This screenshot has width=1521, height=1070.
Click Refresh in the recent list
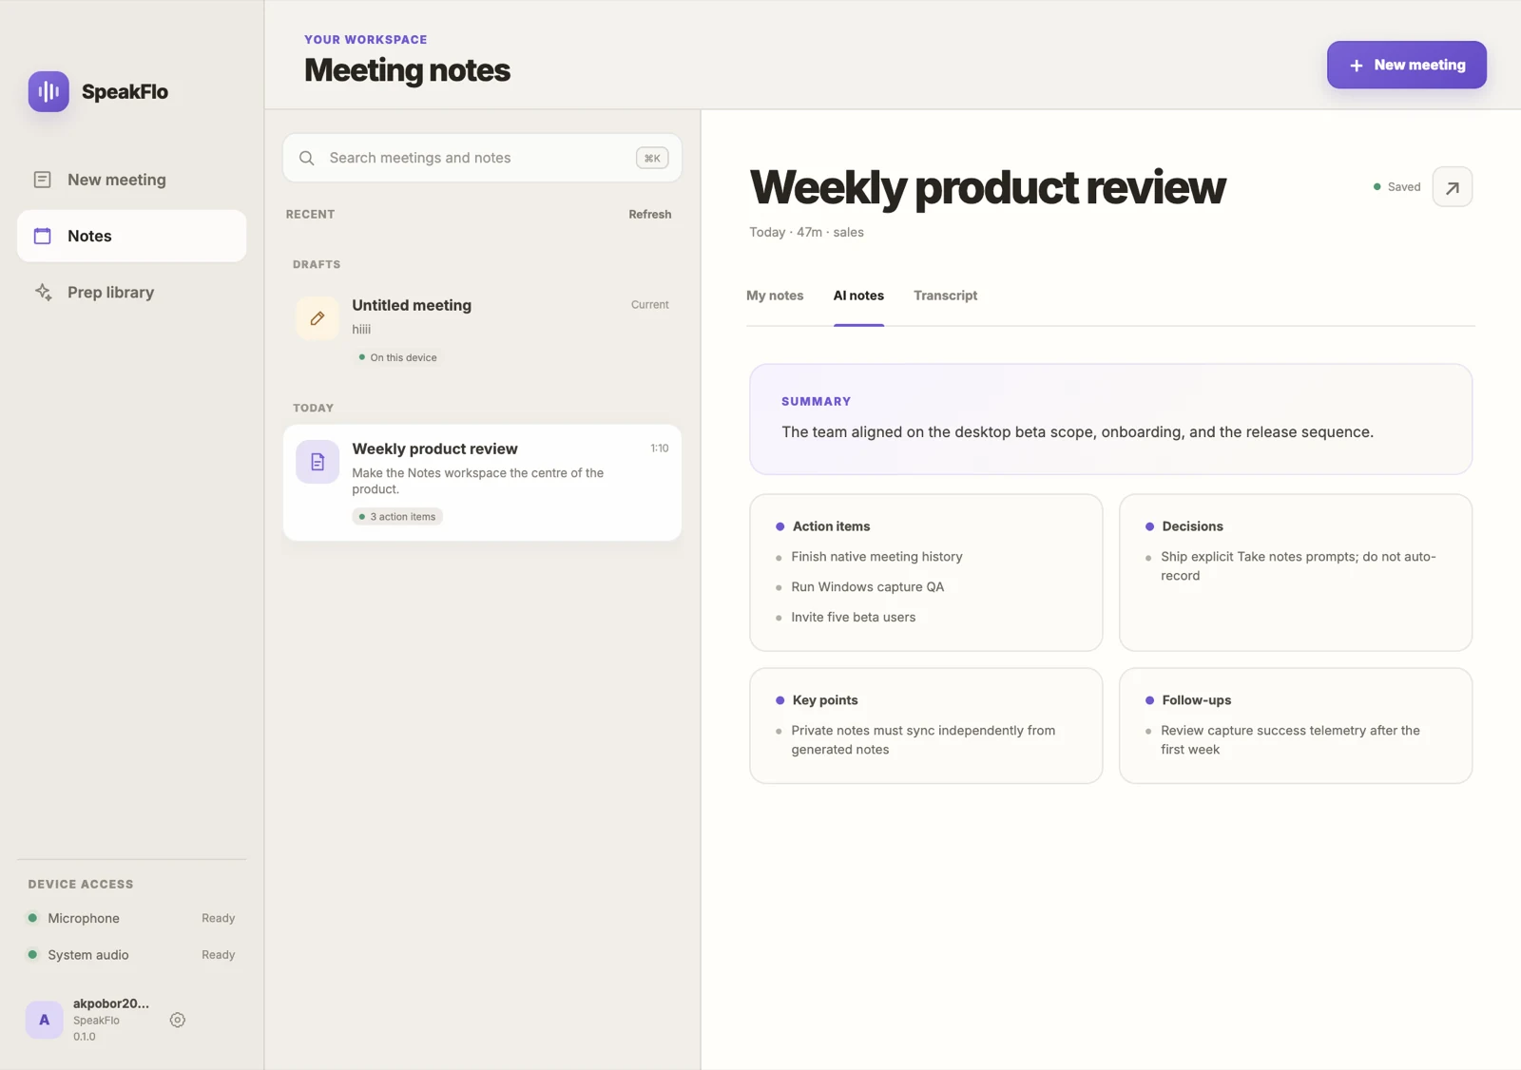click(650, 215)
